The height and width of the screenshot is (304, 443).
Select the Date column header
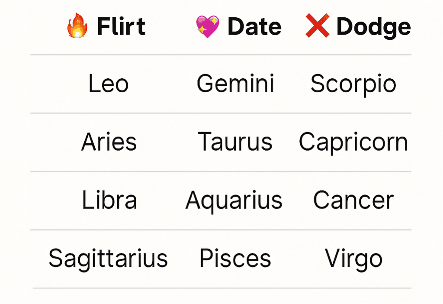254,26
